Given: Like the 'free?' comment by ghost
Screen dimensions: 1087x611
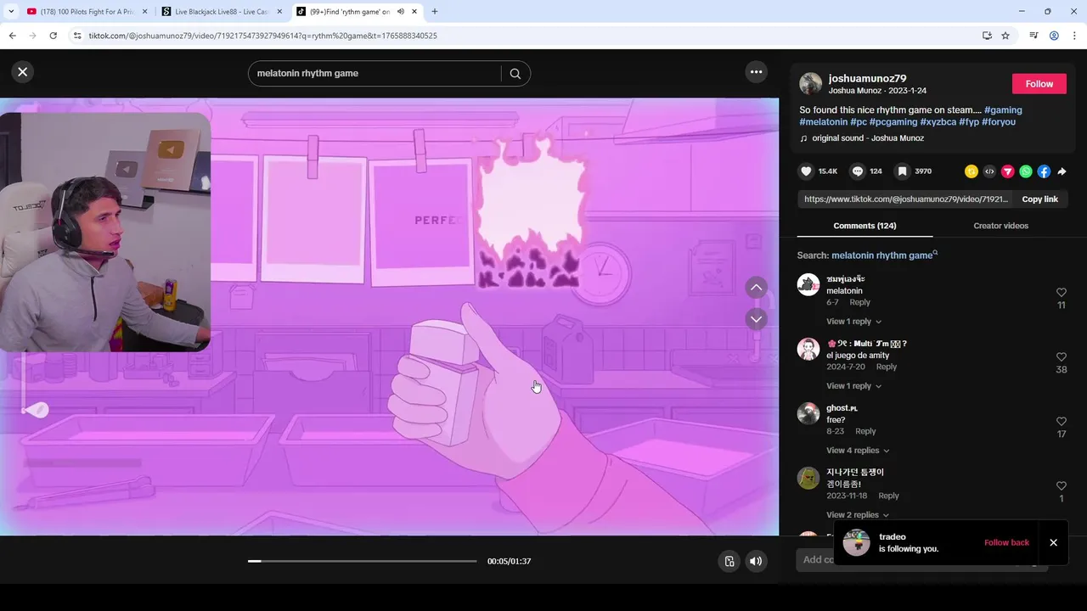Looking at the screenshot, I should coord(1062,421).
